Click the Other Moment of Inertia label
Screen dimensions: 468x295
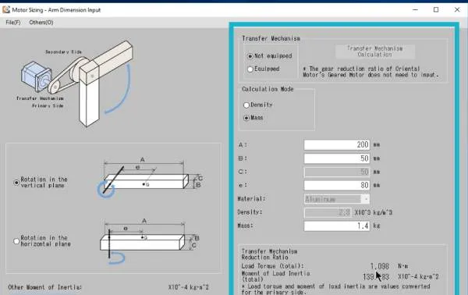point(44,287)
